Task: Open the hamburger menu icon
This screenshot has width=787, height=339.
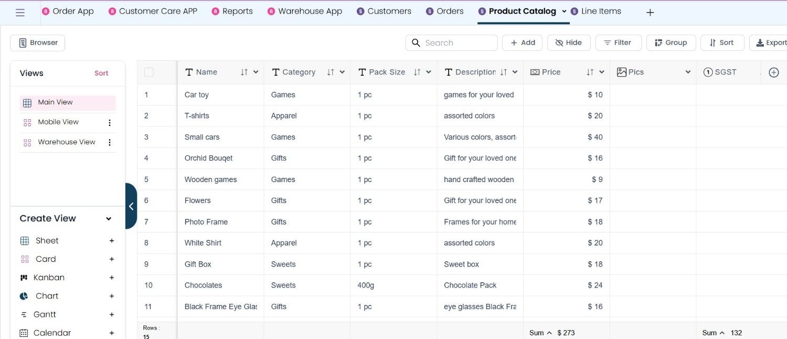Action: point(20,13)
